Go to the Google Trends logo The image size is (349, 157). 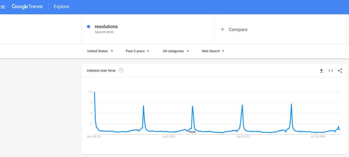point(27,7)
